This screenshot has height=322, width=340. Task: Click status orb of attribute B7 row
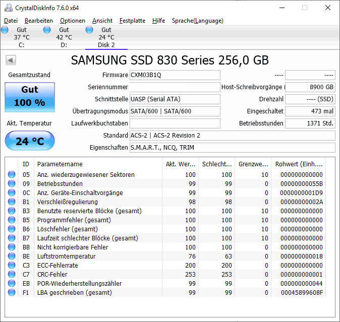12,238
